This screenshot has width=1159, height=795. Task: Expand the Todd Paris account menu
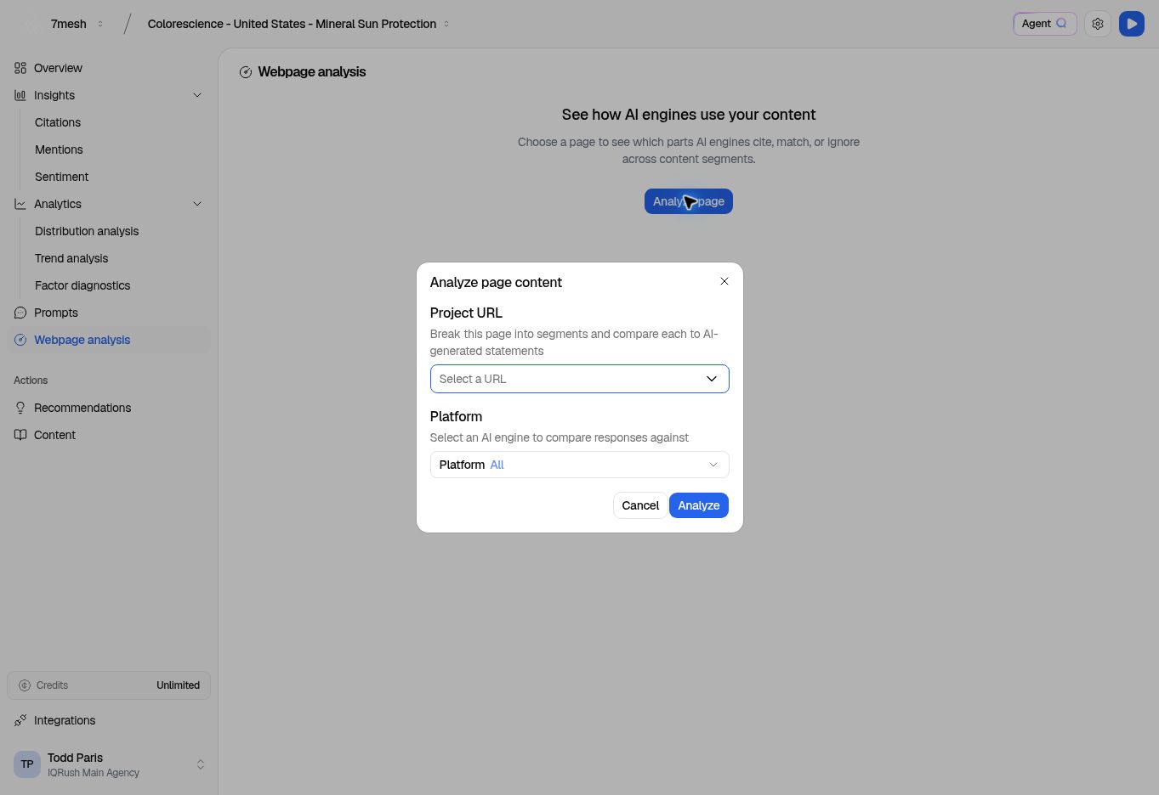(x=201, y=764)
